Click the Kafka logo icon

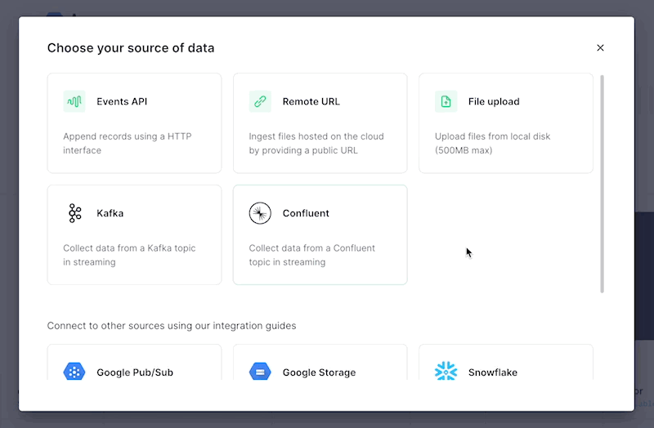[74, 213]
